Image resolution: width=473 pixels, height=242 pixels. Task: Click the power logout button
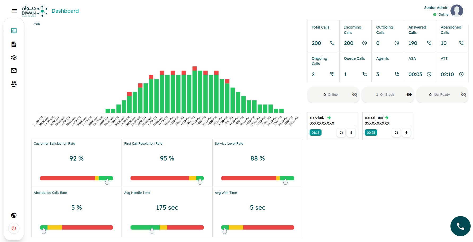tap(14, 228)
